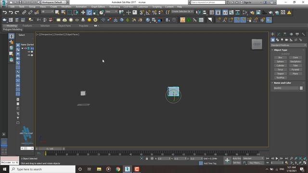Select the Select and Link chain tool
The width and height of the screenshot is (308, 173).
24,12
